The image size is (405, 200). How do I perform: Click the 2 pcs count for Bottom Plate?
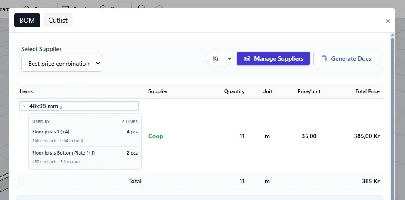(x=132, y=153)
